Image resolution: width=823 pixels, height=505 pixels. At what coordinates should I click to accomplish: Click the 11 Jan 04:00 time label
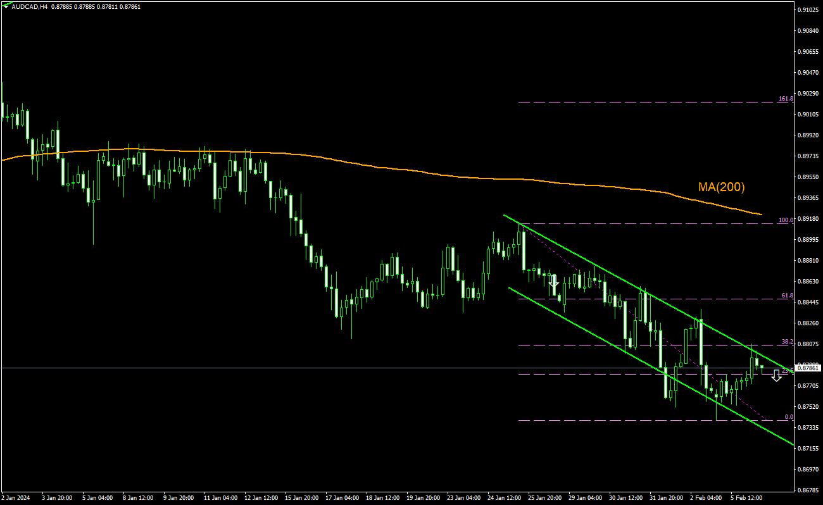point(220,498)
